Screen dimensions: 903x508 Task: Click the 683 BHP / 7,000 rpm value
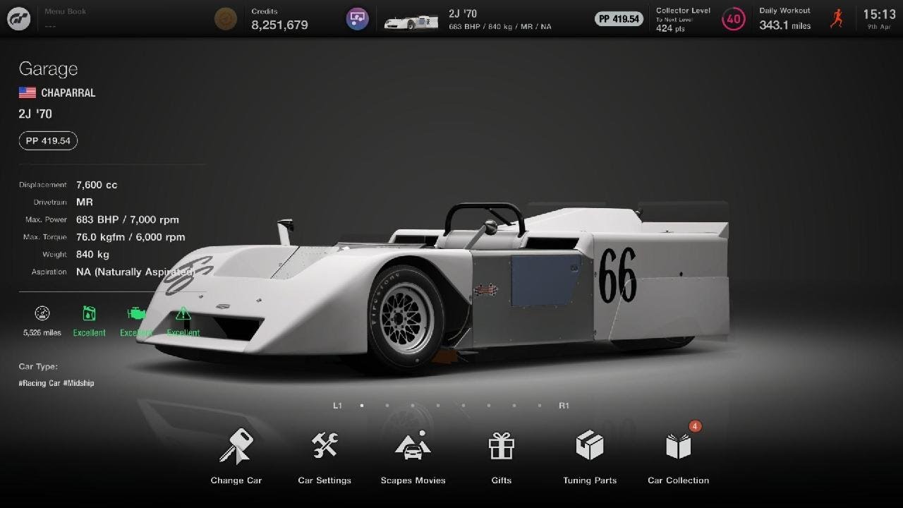pyautogui.click(x=128, y=219)
